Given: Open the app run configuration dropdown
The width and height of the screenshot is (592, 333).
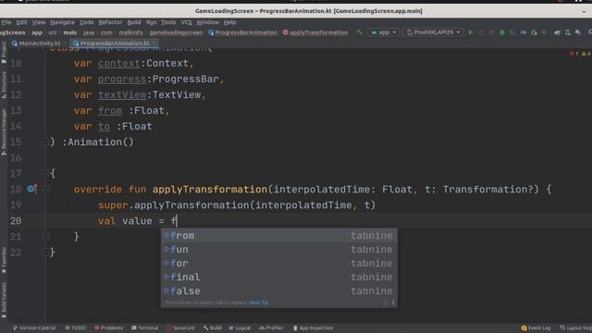Looking at the screenshot, I should (x=384, y=33).
